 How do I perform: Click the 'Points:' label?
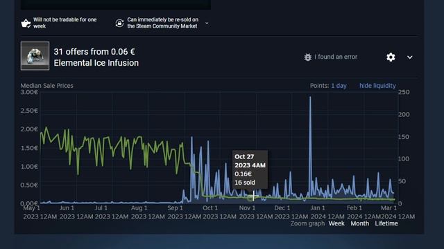click(x=319, y=86)
